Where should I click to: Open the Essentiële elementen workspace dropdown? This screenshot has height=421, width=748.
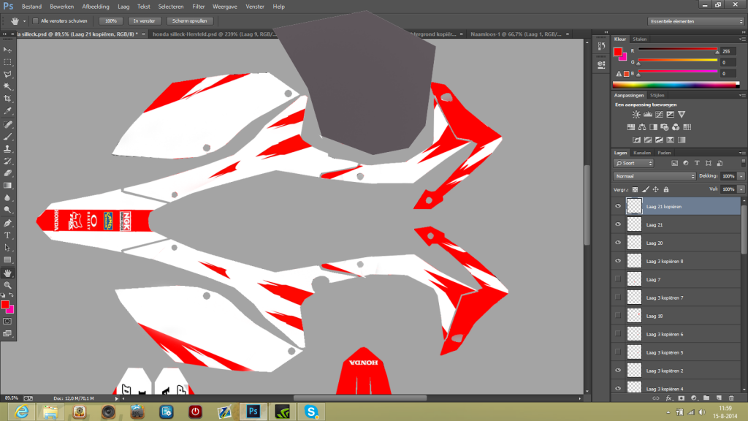pyautogui.click(x=695, y=21)
